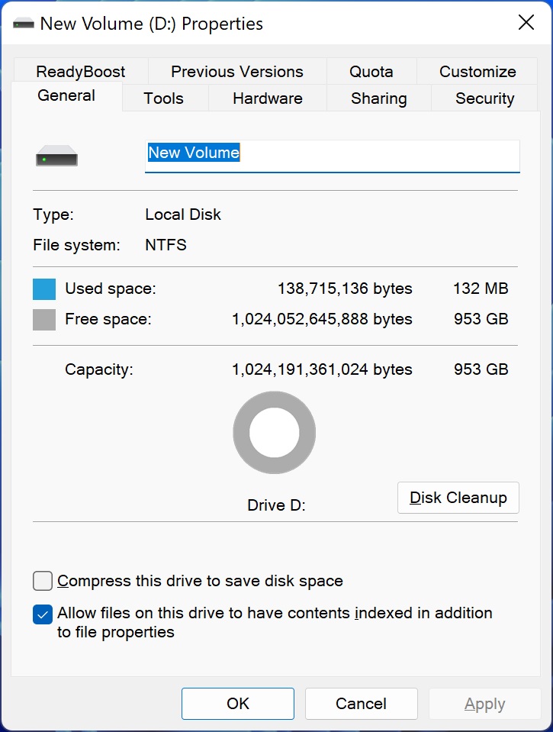Click the text '1,024,191,361,024 bytes'
Viewport: 553px width, 732px height.
(x=322, y=369)
